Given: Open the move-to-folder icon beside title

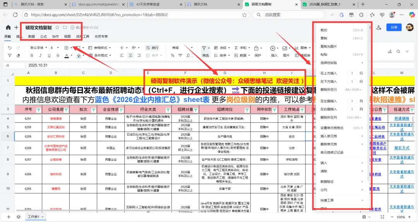Looking at the screenshot, I should click(x=65, y=27).
